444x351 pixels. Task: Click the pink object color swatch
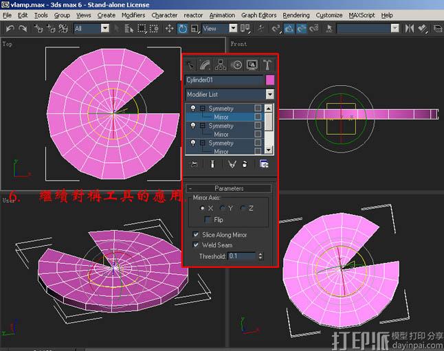point(270,80)
